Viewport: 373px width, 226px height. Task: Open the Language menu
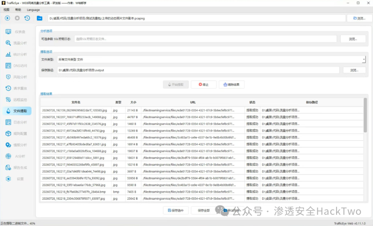click(33, 10)
